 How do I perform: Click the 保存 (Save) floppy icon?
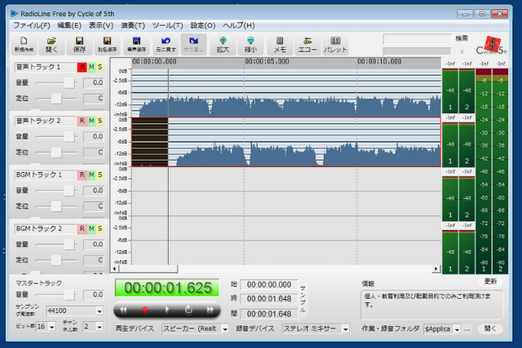tap(79, 44)
